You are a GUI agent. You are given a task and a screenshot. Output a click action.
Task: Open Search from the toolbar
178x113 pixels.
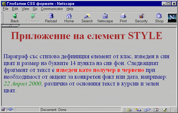[87, 18]
